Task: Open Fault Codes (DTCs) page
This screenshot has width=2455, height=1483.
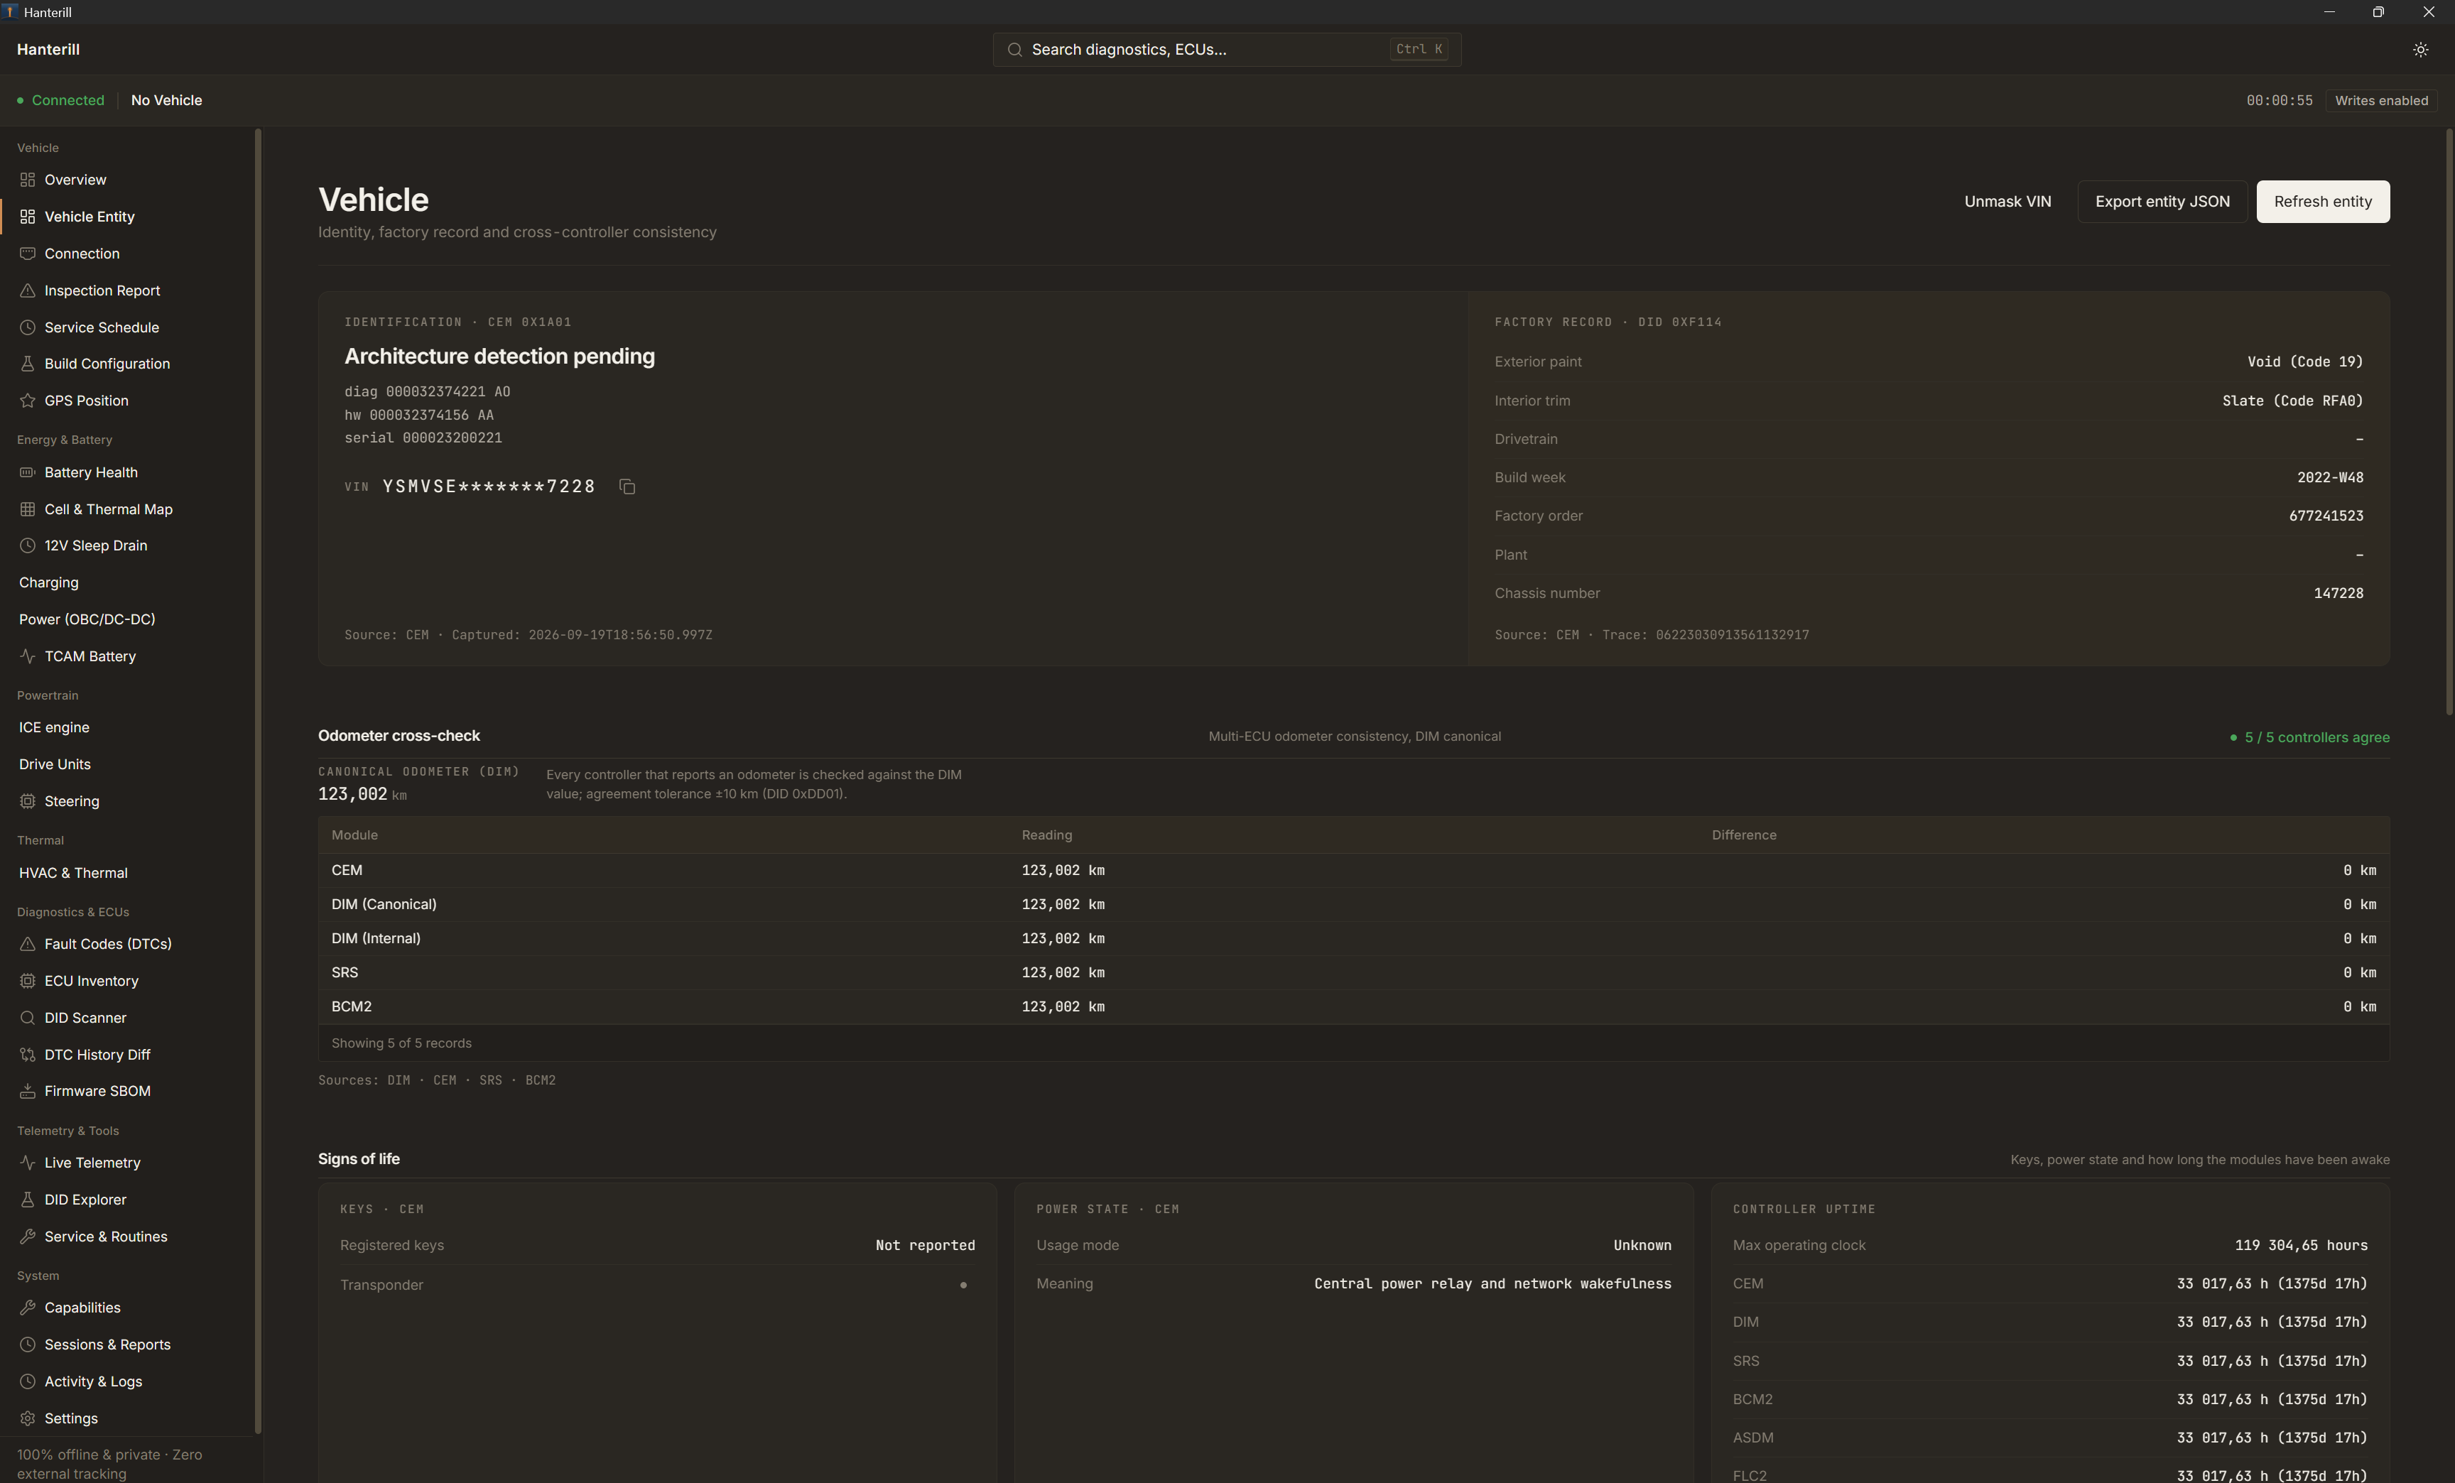Action: [x=128, y=944]
